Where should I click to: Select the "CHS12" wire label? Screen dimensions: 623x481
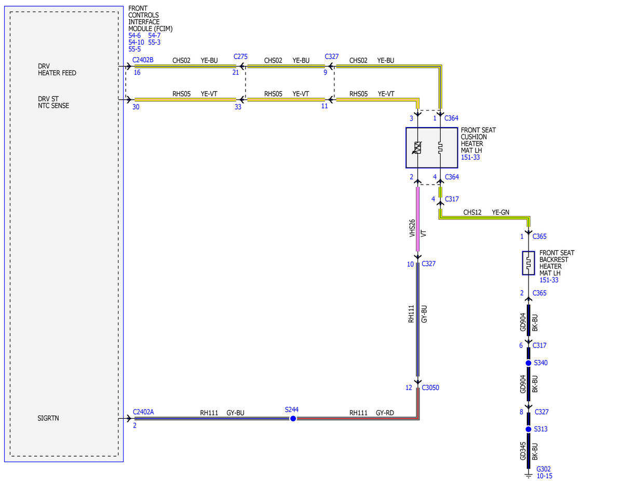point(472,212)
